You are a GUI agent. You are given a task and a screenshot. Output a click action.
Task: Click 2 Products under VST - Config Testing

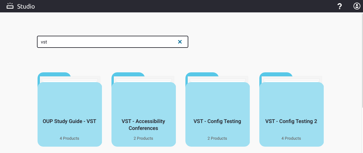point(217,138)
